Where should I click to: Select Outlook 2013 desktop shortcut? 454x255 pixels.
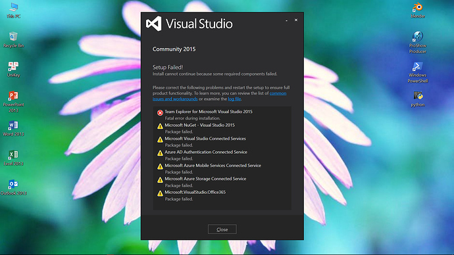point(13,187)
